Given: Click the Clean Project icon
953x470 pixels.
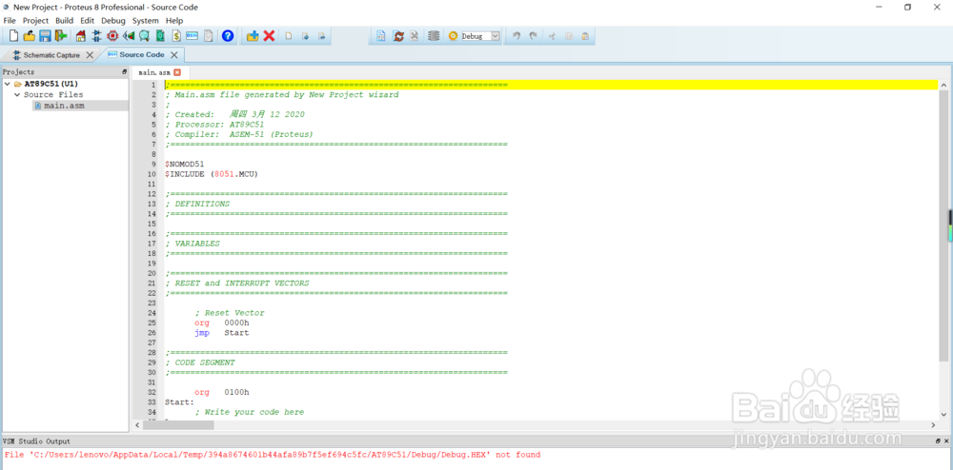Looking at the screenshot, I should [414, 36].
